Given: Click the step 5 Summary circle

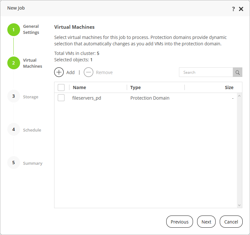Looking at the screenshot, I should click(x=13, y=163).
